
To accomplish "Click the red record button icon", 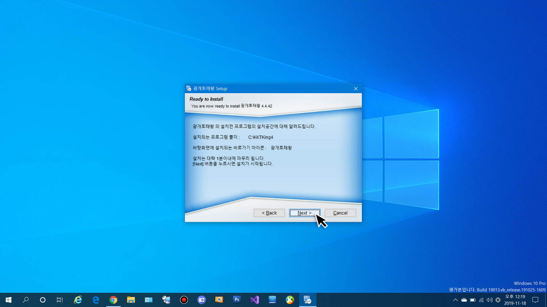I will 184,300.
